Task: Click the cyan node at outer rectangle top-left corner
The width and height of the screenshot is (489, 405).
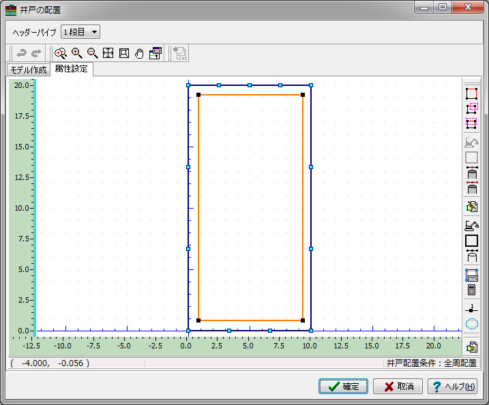Action: coord(188,85)
